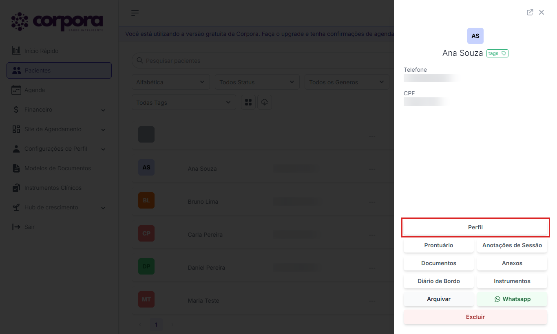Expand the Hub de crescimento menu
This screenshot has width=557, height=334.
59,207
